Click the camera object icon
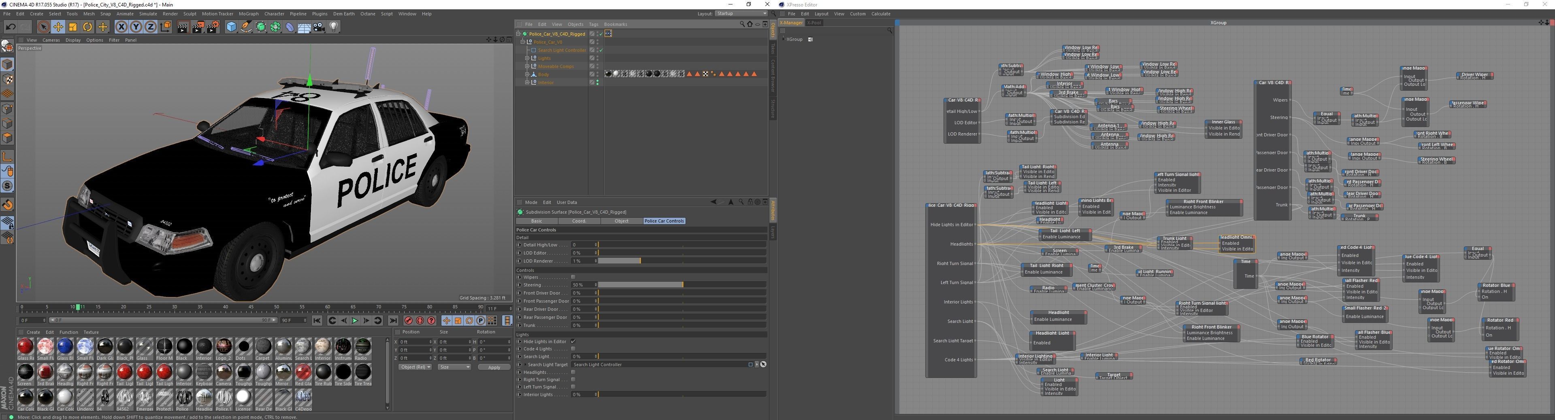The width and height of the screenshot is (1555, 420). [320, 27]
